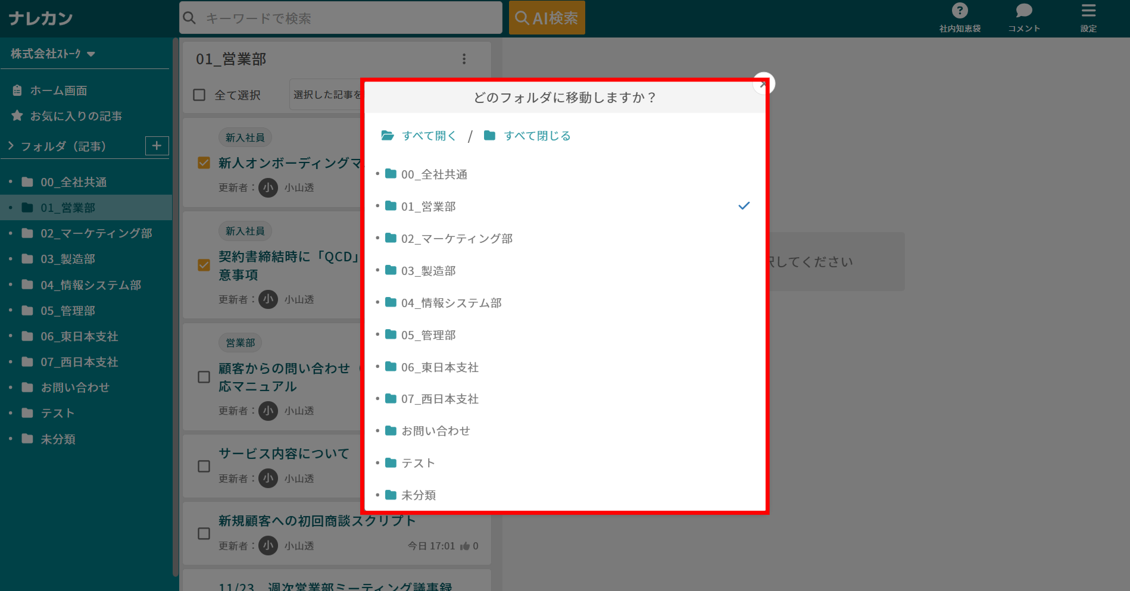This screenshot has width=1130, height=591.
Task: Click すべて閉じる to collapse folders
Action: coord(535,135)
